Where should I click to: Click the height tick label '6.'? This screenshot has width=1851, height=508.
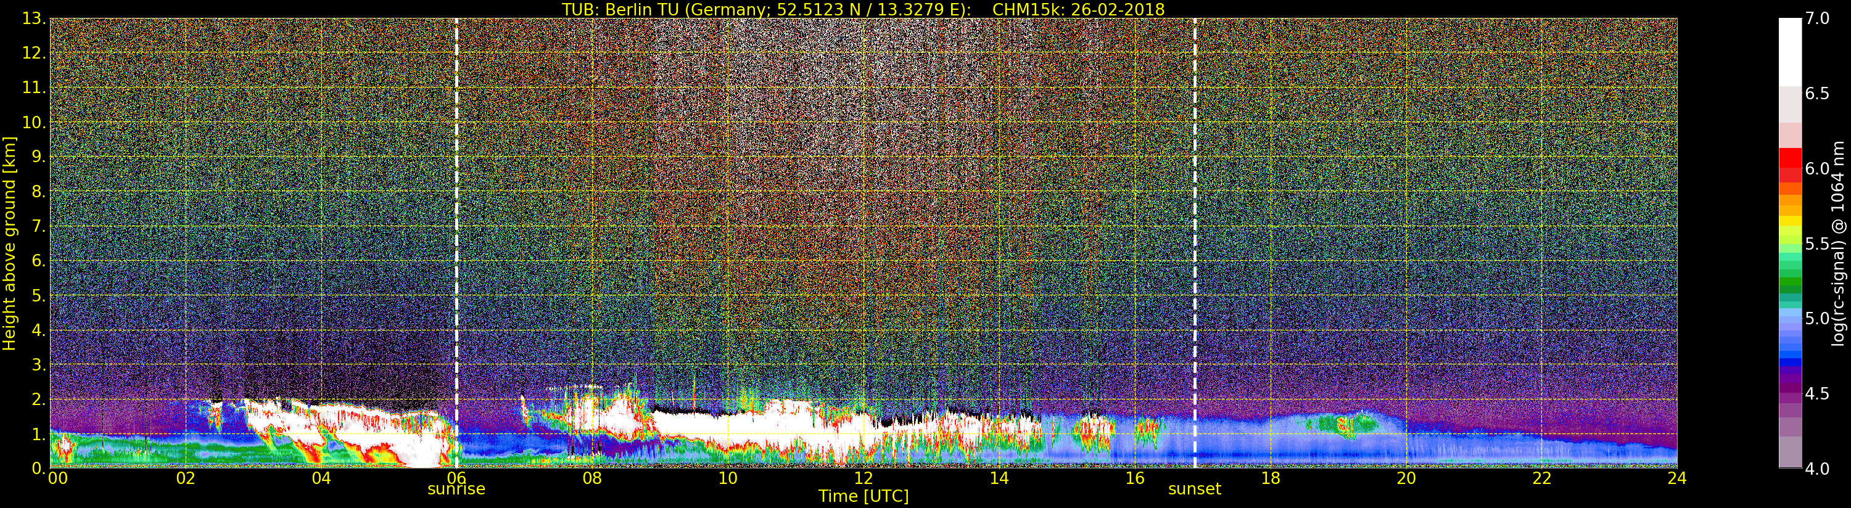click(38, 261)
